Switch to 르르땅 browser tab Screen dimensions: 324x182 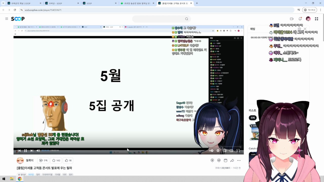point(137,3)
